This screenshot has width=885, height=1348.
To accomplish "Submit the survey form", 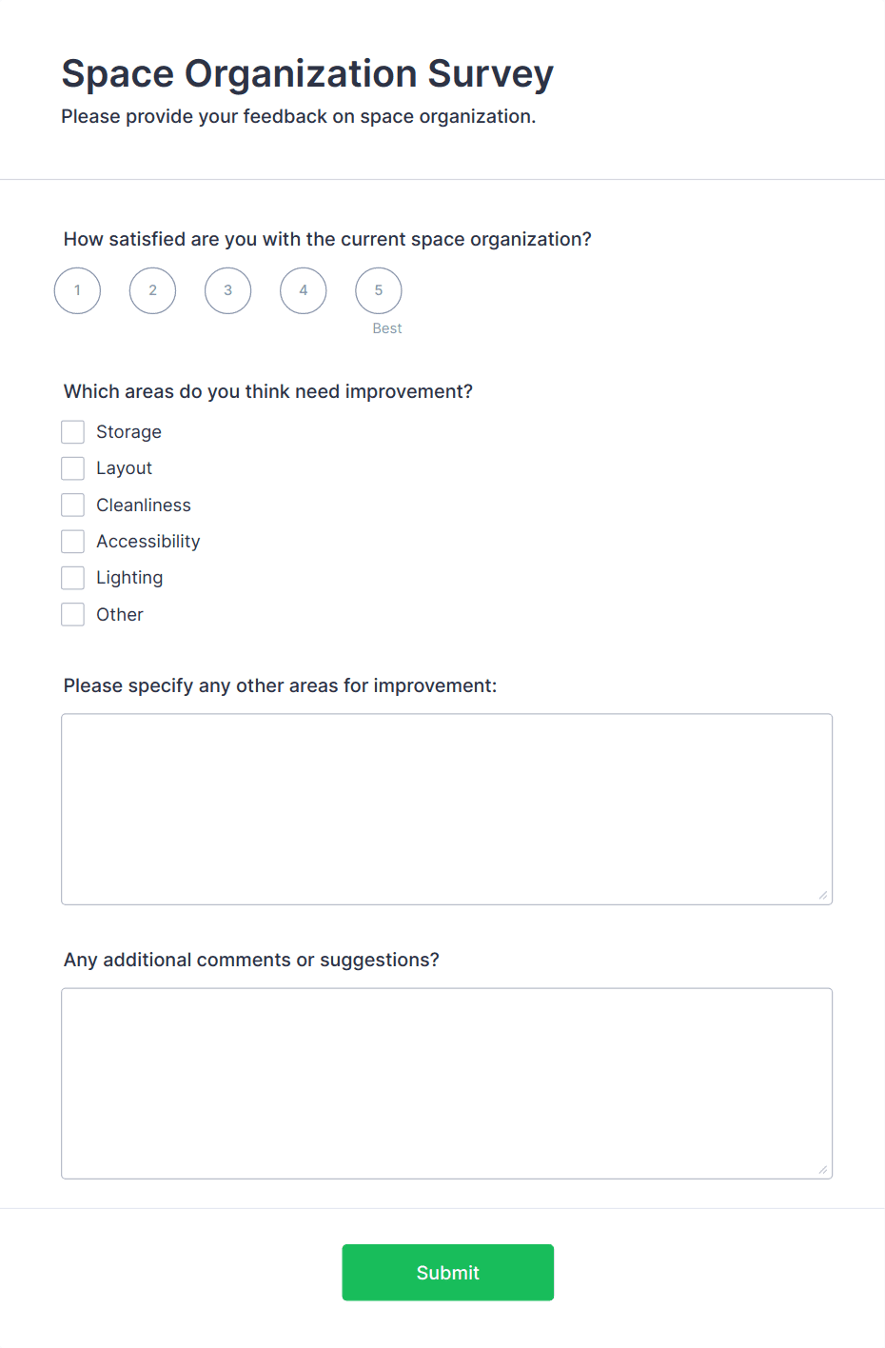I will tap(447, 1273).
